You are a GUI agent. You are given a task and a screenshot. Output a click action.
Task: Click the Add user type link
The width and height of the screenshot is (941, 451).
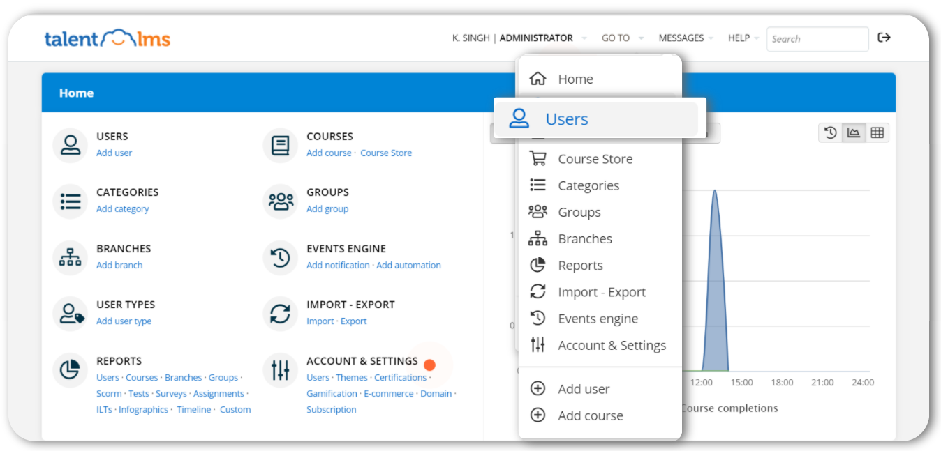(x=124, y=321)
